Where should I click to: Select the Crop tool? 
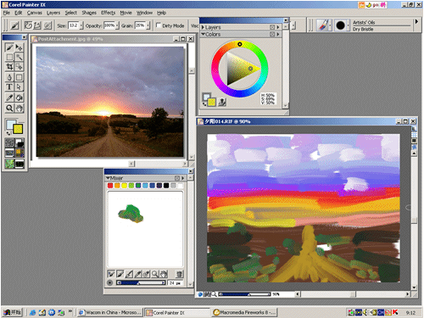9,67
